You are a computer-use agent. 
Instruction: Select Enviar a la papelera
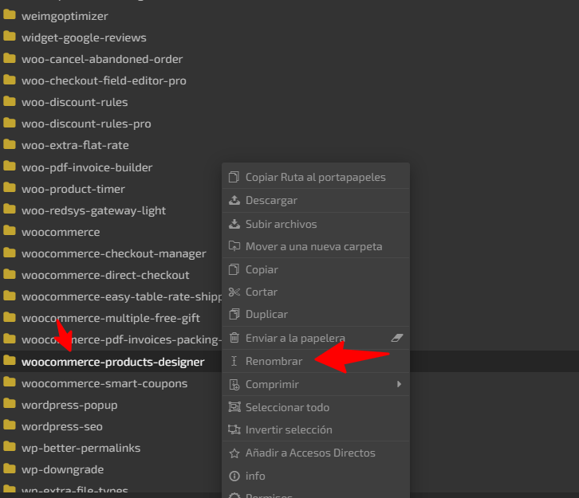coord(316,338)
